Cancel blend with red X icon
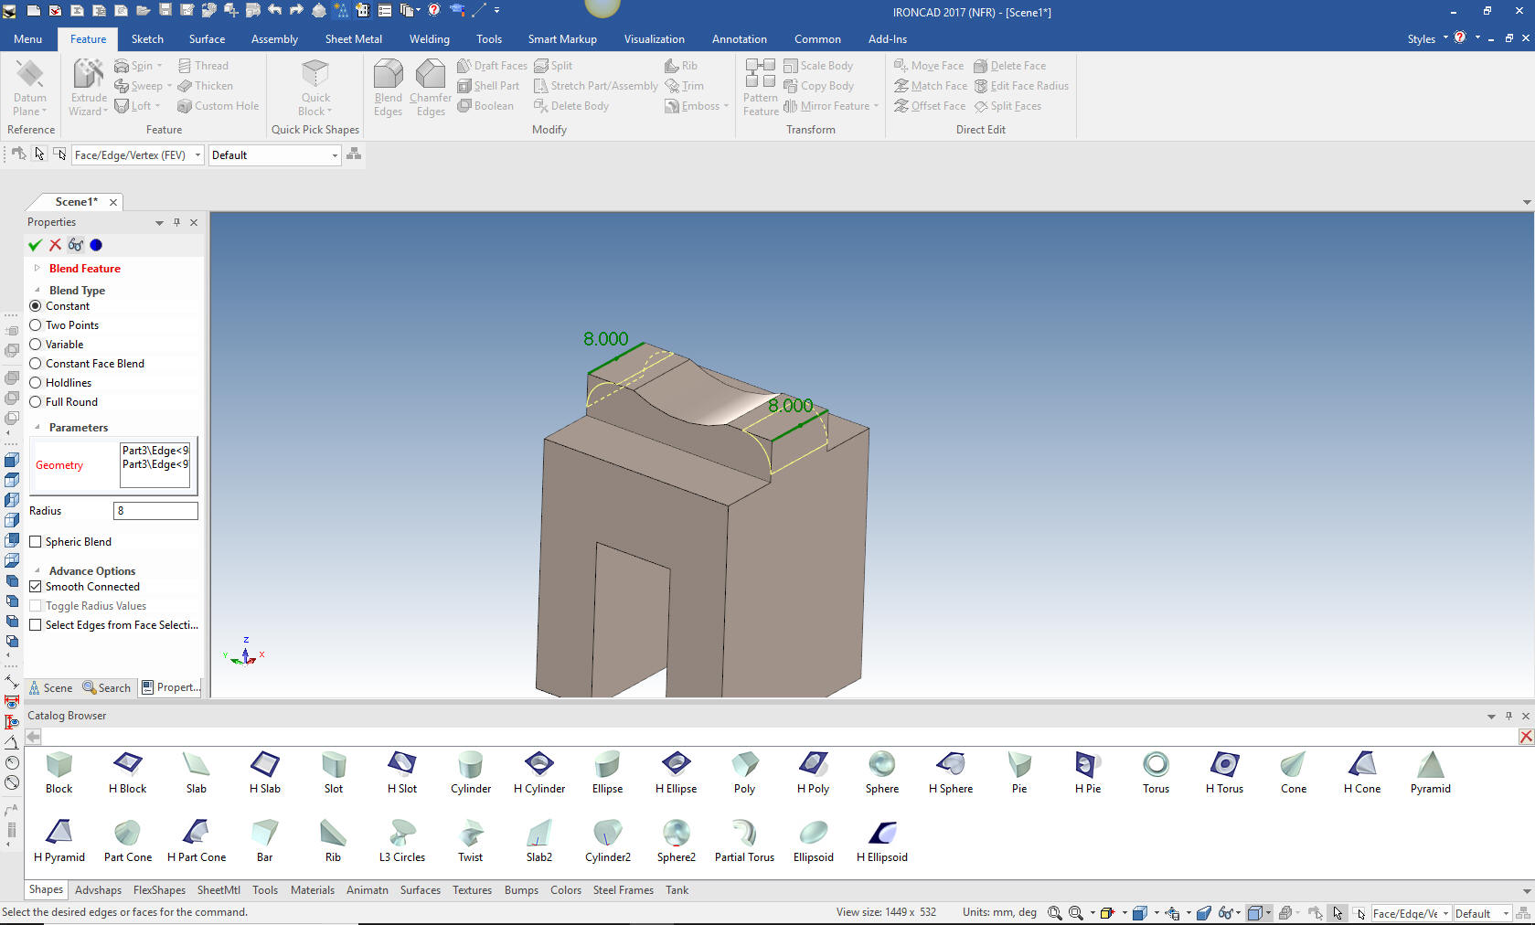 click(x=55, y=245)
